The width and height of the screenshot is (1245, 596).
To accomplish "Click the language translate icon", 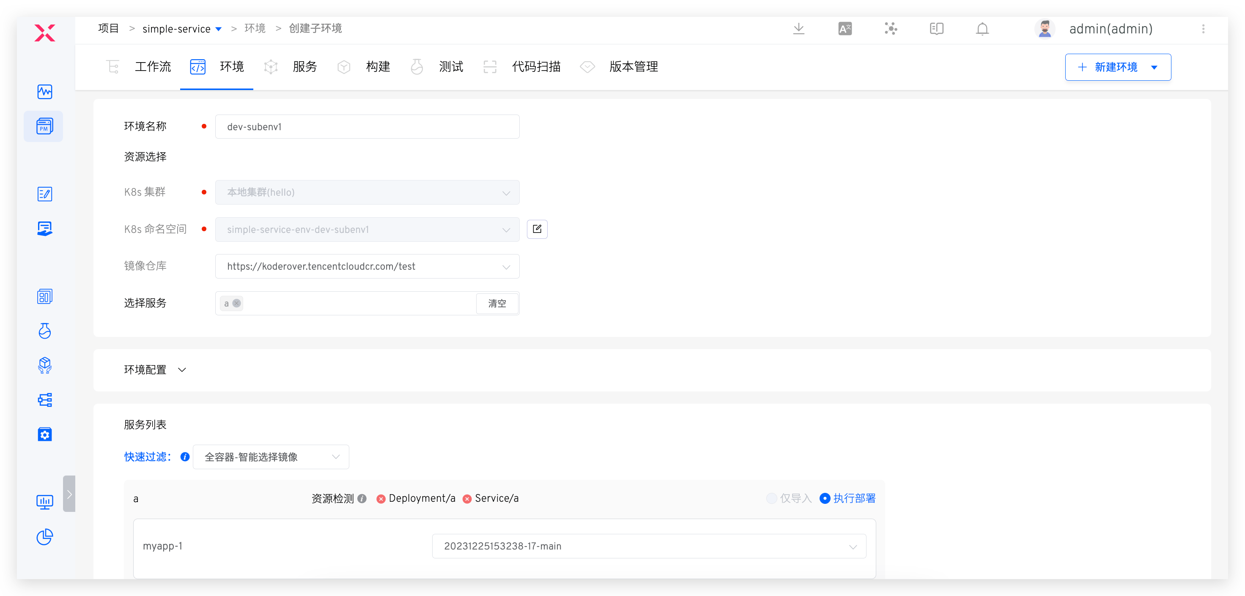I will (x=845, y=28).
